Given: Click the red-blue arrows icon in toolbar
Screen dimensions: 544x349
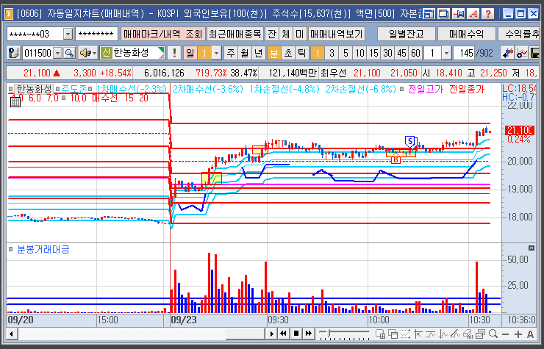Looking at the screenshot, I should pos(507,53).
